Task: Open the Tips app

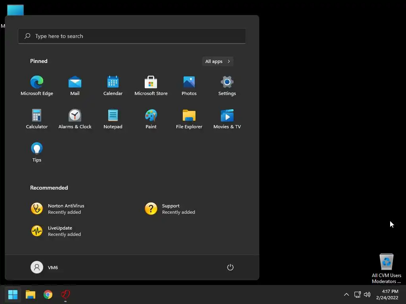Action: pyautogui.click(x=37, y=152)
